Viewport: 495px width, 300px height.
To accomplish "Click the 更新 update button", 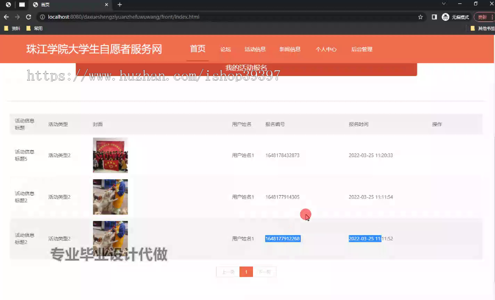I will [483, 17].
